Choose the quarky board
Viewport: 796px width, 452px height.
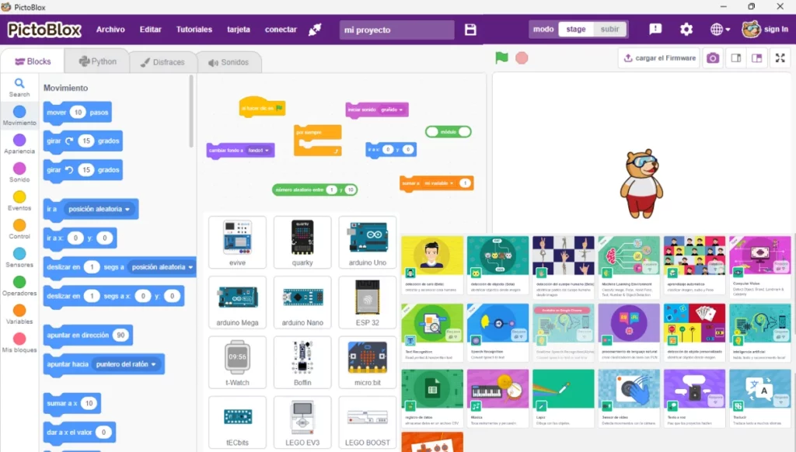click(302, 242)
